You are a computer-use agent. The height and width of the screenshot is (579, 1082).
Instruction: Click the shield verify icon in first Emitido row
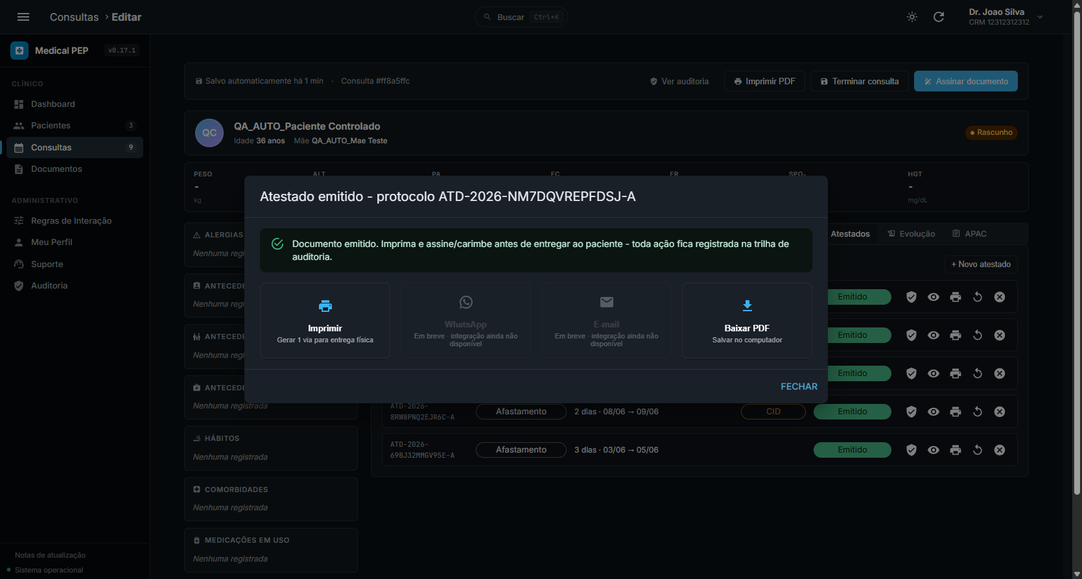tap(911, 297)
